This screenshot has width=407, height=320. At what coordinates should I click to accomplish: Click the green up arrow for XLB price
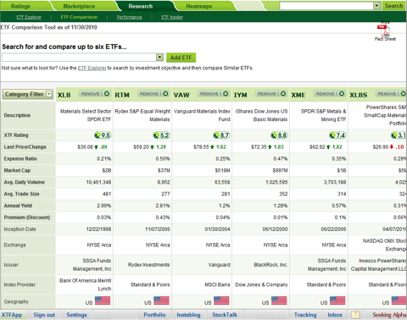(96, 147)
